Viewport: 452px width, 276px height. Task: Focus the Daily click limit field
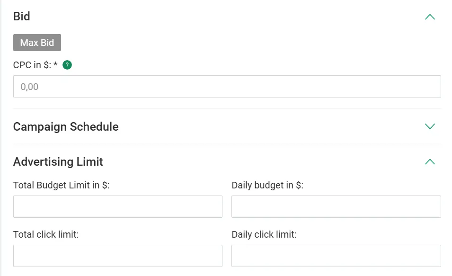[x=336, y=256]
